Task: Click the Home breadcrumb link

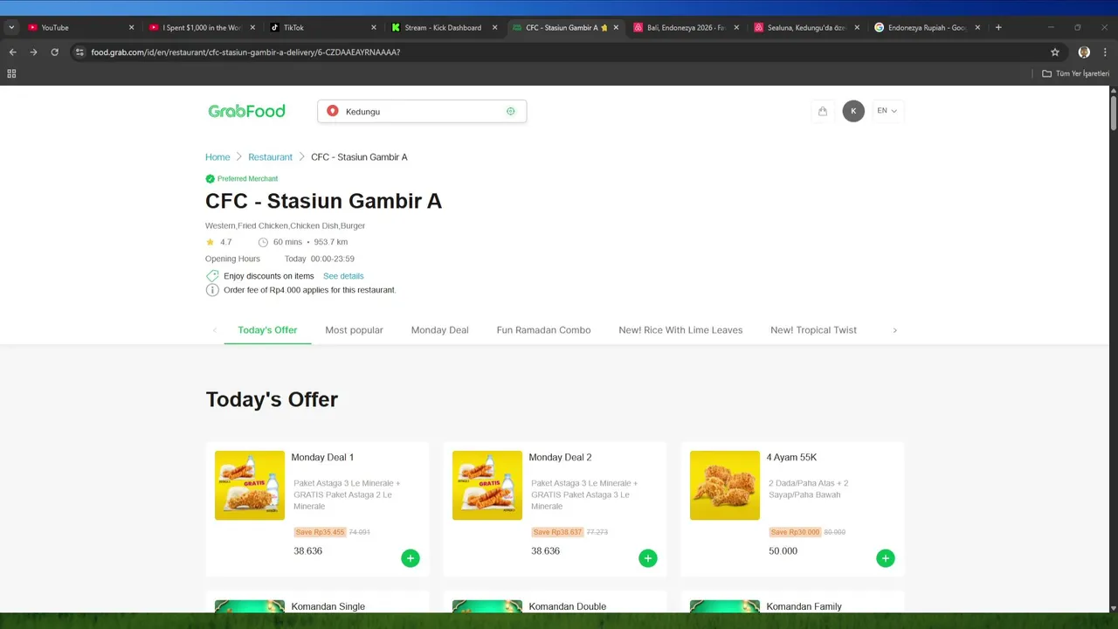Action: pyautogui.click(x=217, y=157)
